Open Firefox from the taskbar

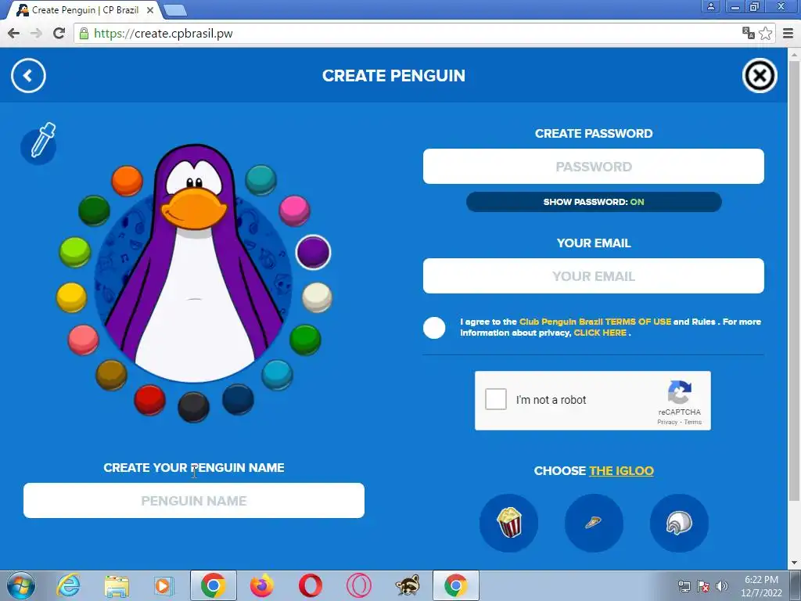pyautogui.click(x=261, y=585)
